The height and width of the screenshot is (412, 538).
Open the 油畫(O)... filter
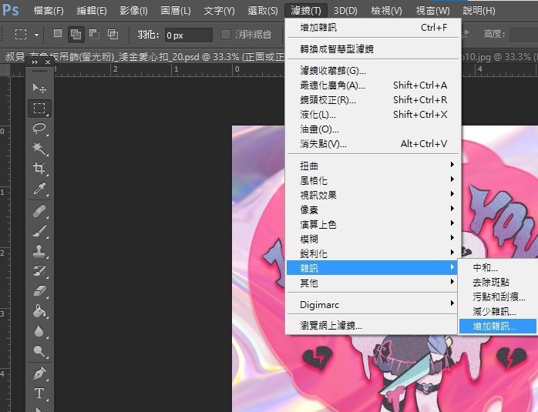coord(373,129)
